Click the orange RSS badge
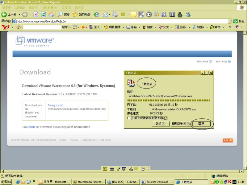Image resolution: width=247 pixels, height=185 pixels. coord(228,140)
